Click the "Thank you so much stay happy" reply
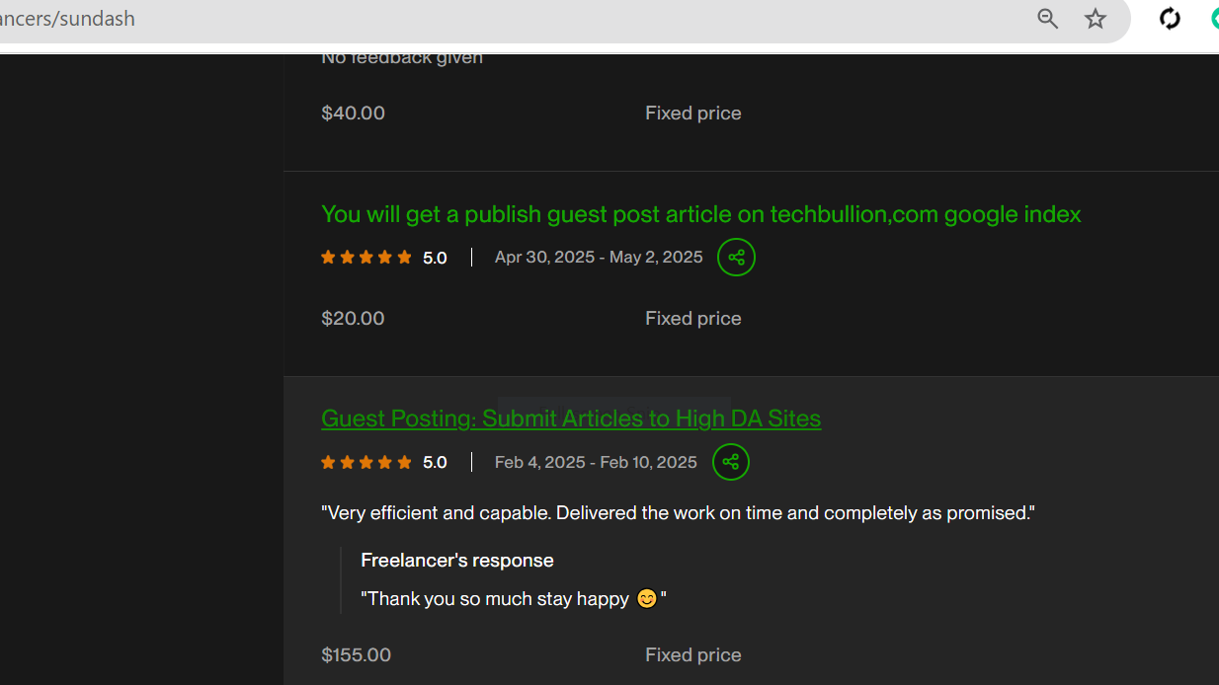Screen dimensions: 1219x685 [514, 598]
